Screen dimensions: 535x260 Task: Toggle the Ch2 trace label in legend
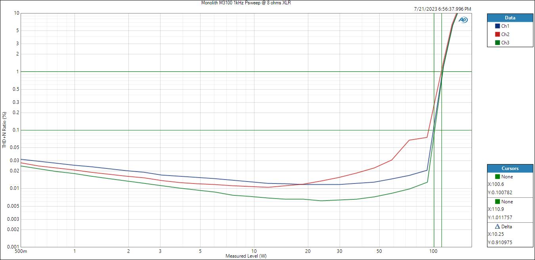point(505,34)
